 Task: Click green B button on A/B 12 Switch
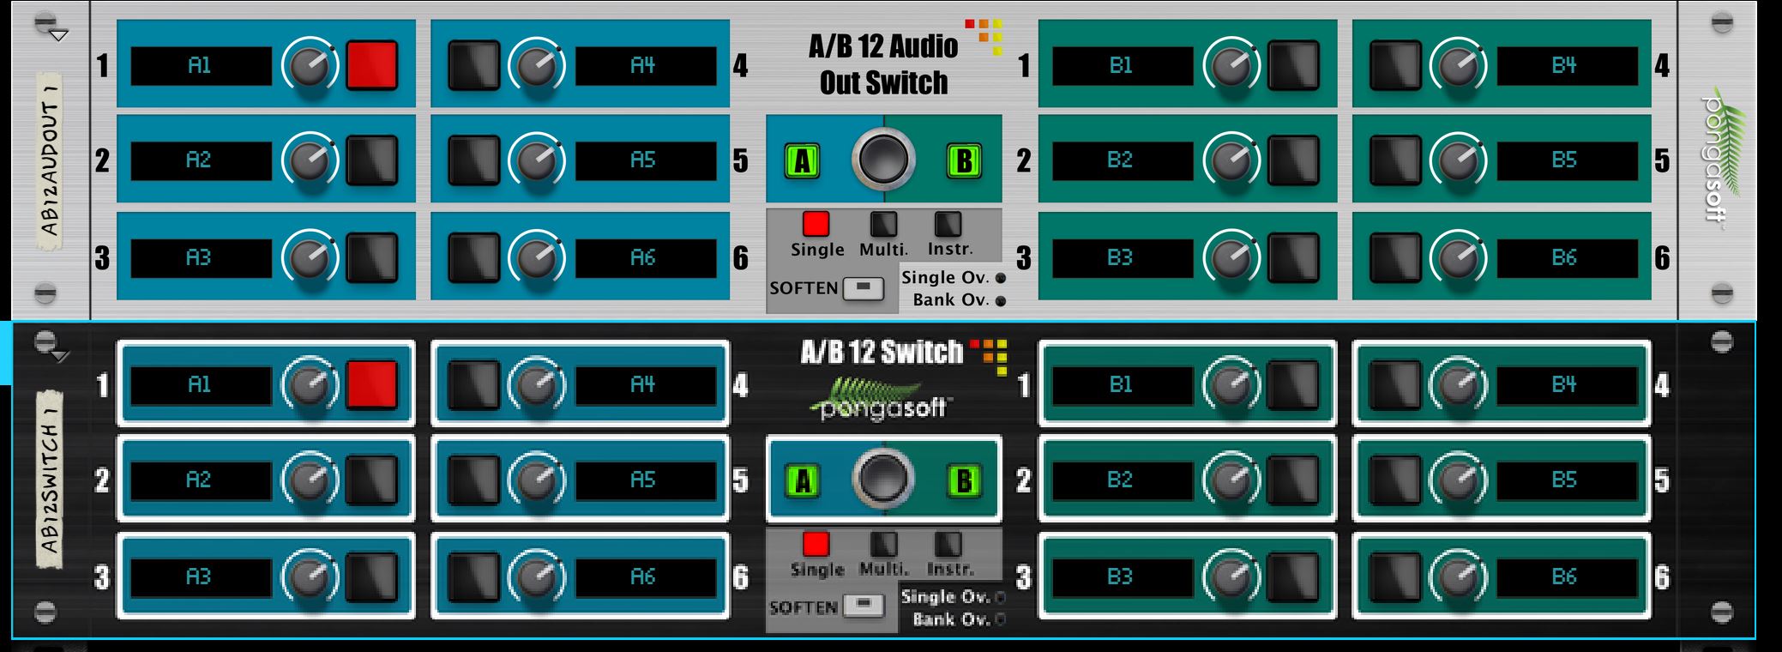[964, 480]
